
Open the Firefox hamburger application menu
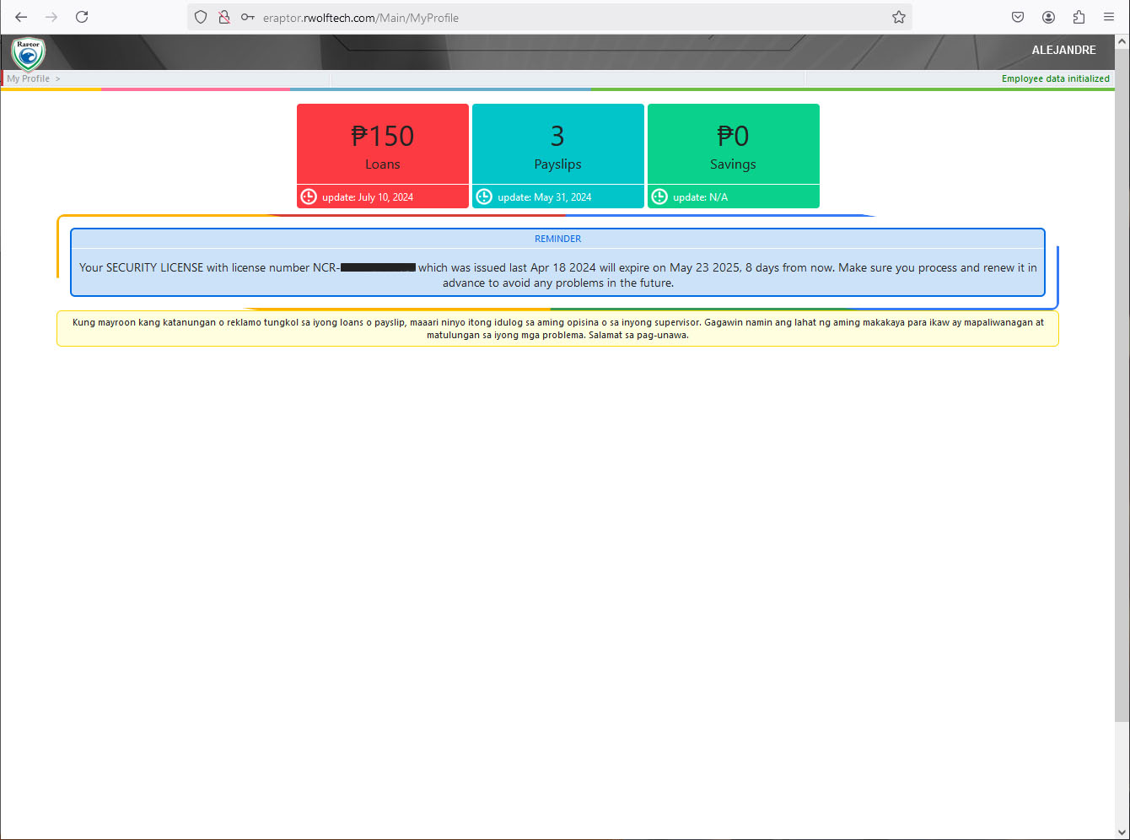tap(1109, 17)
